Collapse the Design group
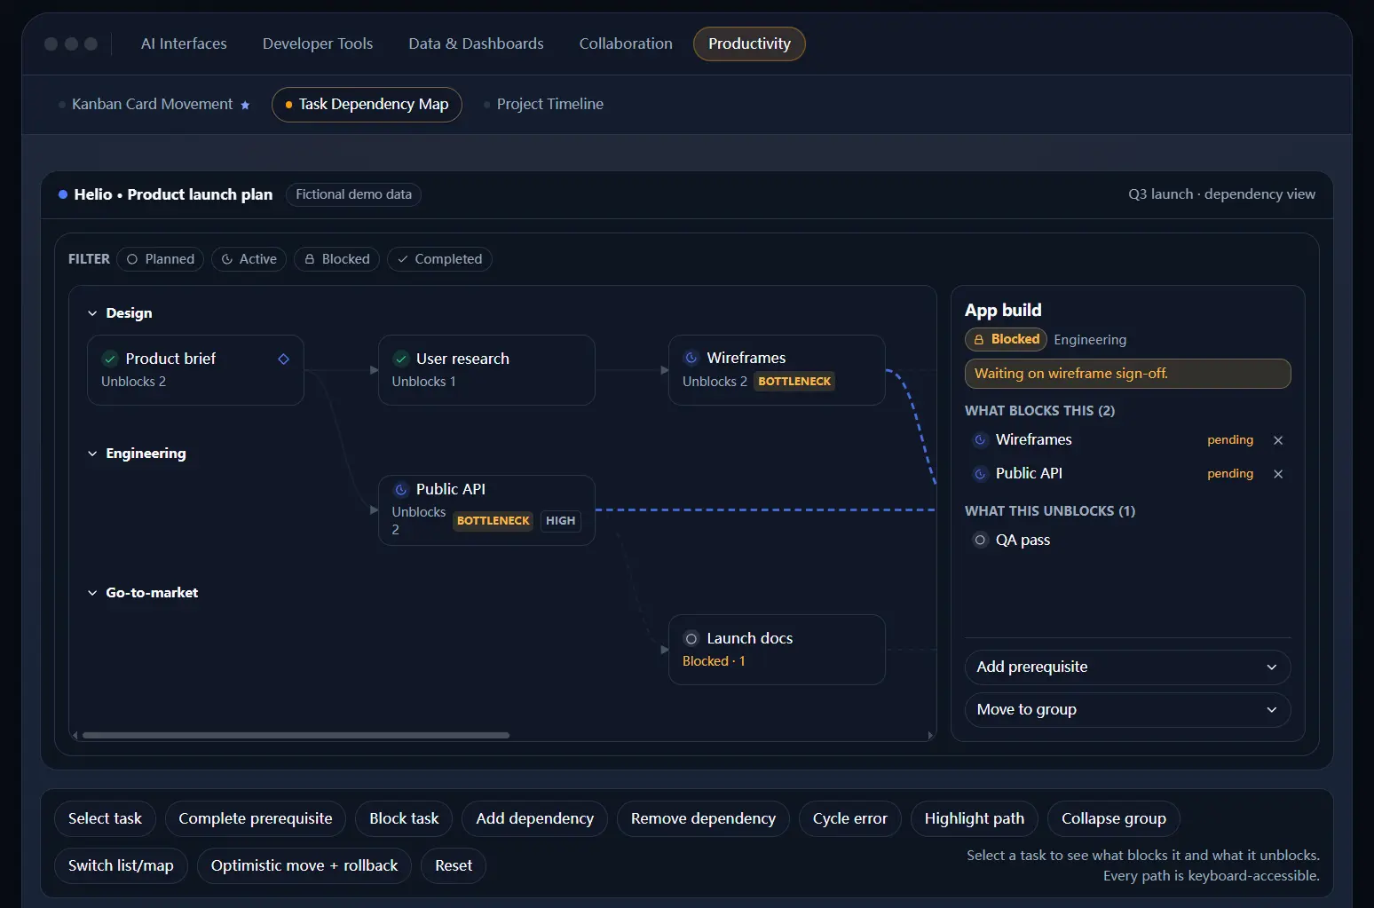The width and height of the screenshot is (1374, 908). pos(120,313)
